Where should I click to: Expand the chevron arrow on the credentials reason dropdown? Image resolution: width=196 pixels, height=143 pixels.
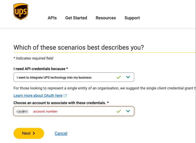tap(128, 77)
